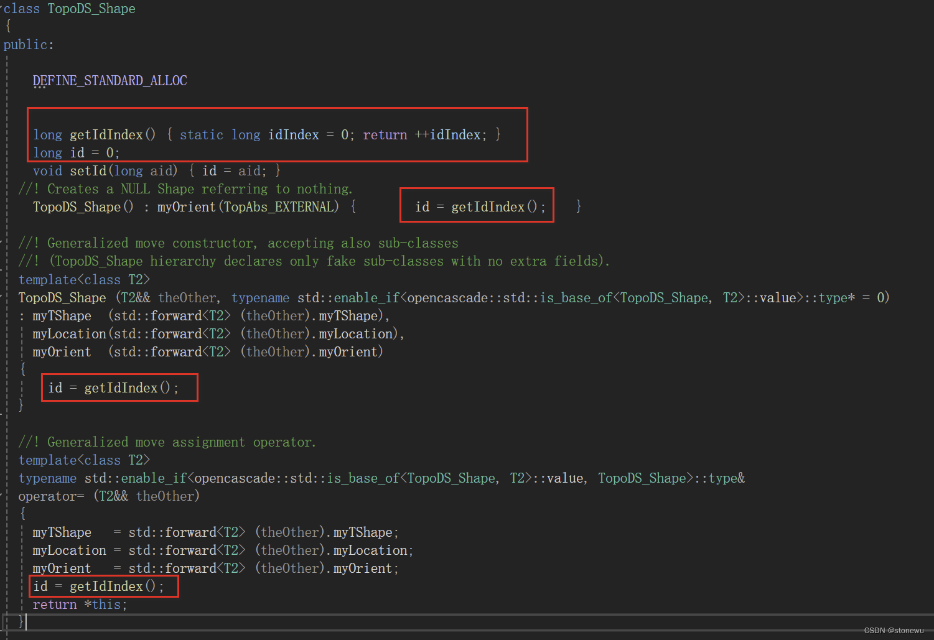Click 'id = getIdIndex();' inside default constructor

[x=480, y=207]
